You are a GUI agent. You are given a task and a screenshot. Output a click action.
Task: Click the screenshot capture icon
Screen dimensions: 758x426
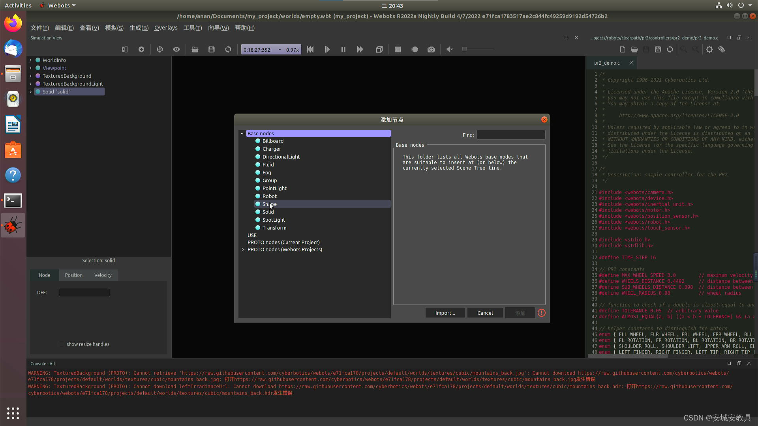pos(432,49)
